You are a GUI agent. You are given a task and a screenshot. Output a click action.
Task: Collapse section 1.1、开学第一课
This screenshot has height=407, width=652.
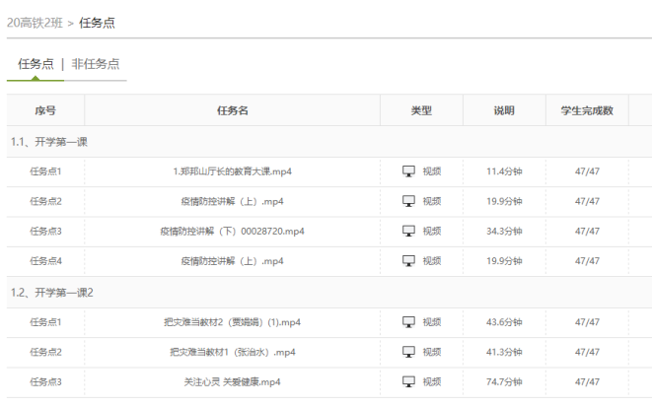point(49,142)
